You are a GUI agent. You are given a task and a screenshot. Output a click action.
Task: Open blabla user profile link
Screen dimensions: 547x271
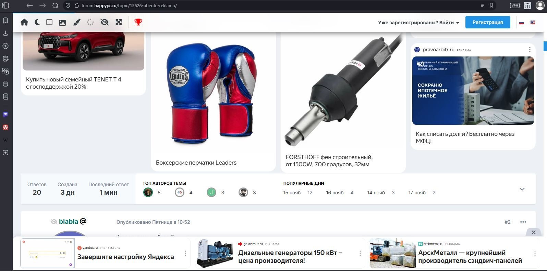point(69,221)
